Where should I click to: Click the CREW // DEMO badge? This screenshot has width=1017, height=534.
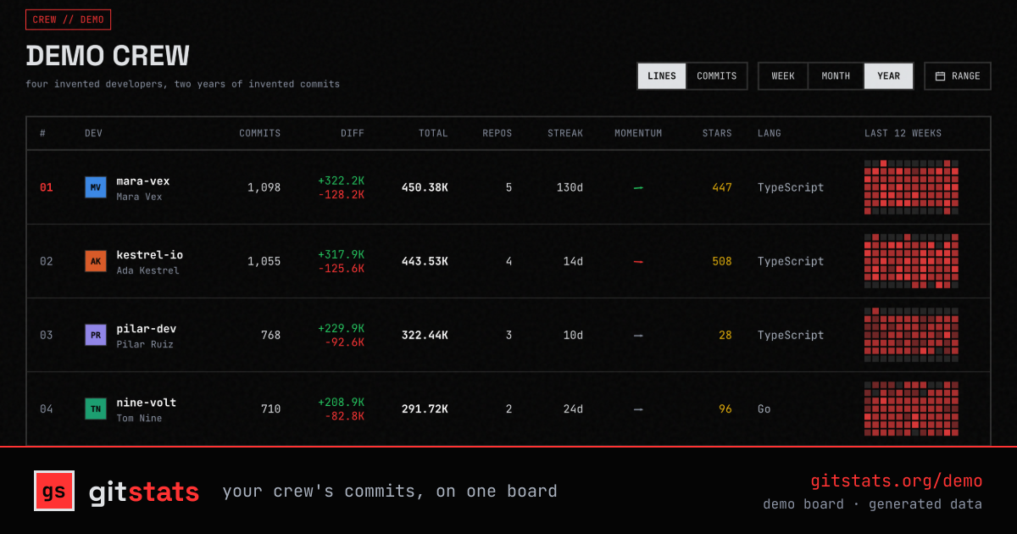coord(68,19)
